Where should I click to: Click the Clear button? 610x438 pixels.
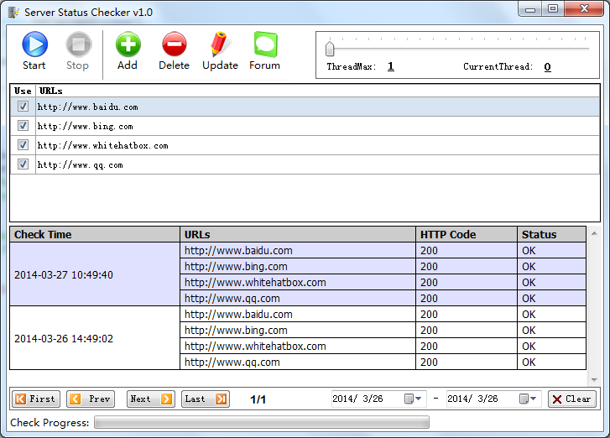tap(571, 399)
